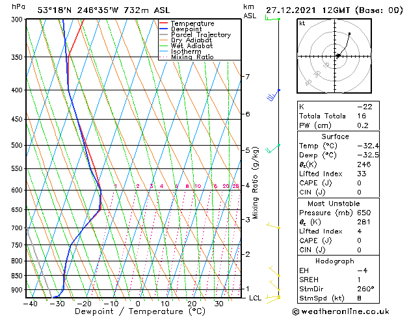Click the SREH row label
Screen dimensions: 409x316
309,280
